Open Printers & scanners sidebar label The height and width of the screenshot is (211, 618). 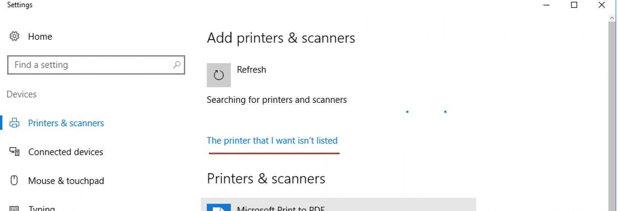click(66, 123)
